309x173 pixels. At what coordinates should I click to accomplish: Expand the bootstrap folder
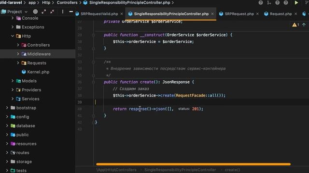coord(7,108)
